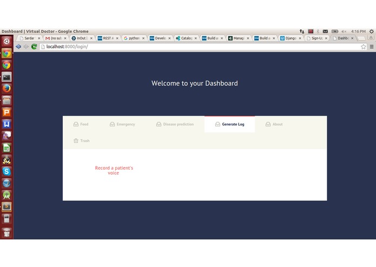
Task: Switch to the Gmail (no sub browser tab
Action: pyautogui.click(x=56, y=38)
